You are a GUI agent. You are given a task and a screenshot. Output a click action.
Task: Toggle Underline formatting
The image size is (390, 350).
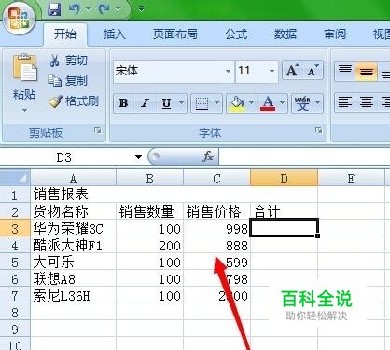[166, 103]
